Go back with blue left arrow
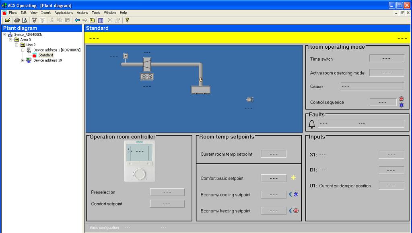This screenshot has width=412, height=233. click(x=77, y=20)
